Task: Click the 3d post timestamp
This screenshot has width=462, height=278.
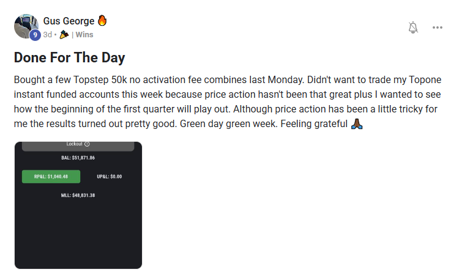Action: pyautogui.click(x=47, y=35)
